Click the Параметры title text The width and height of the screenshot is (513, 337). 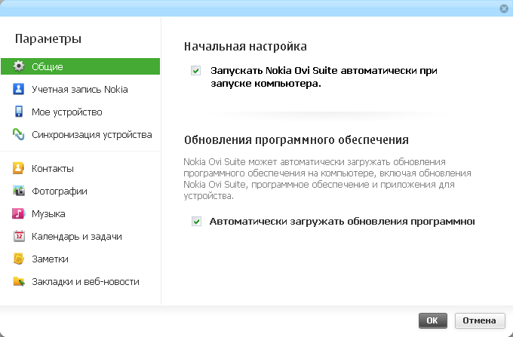48,38
